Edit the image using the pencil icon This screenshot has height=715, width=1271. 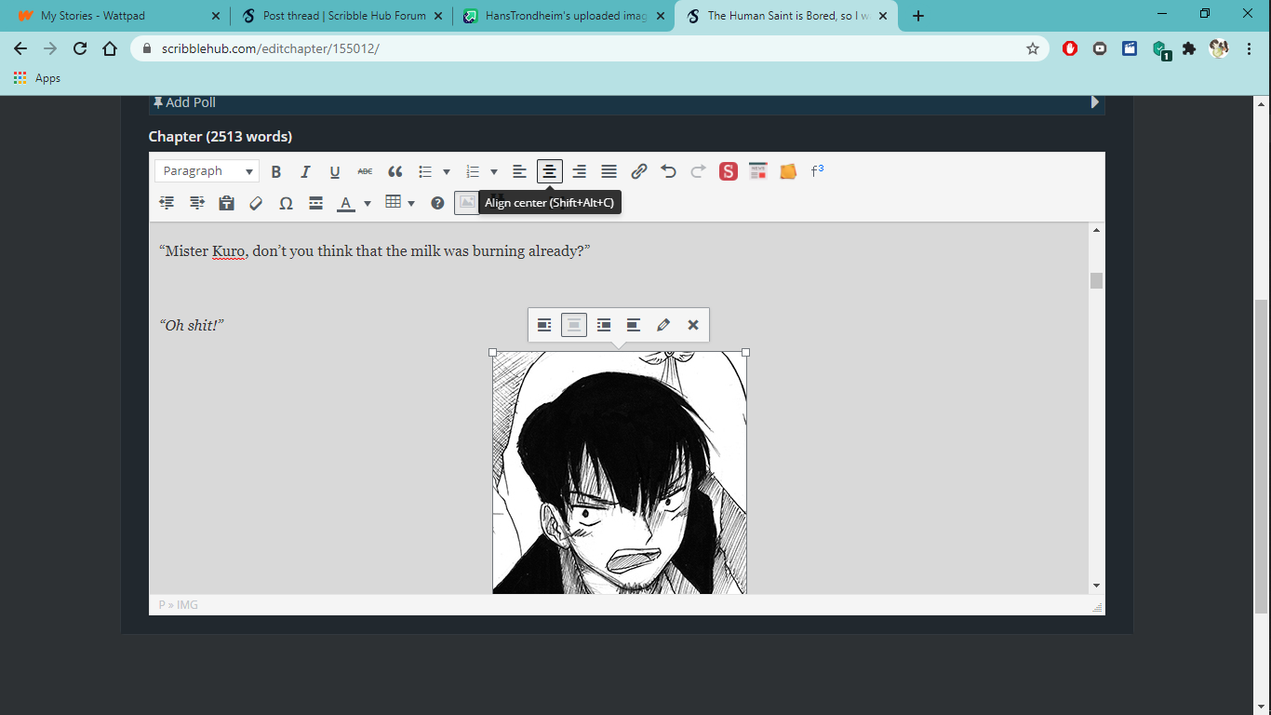(x=663, y=325)
